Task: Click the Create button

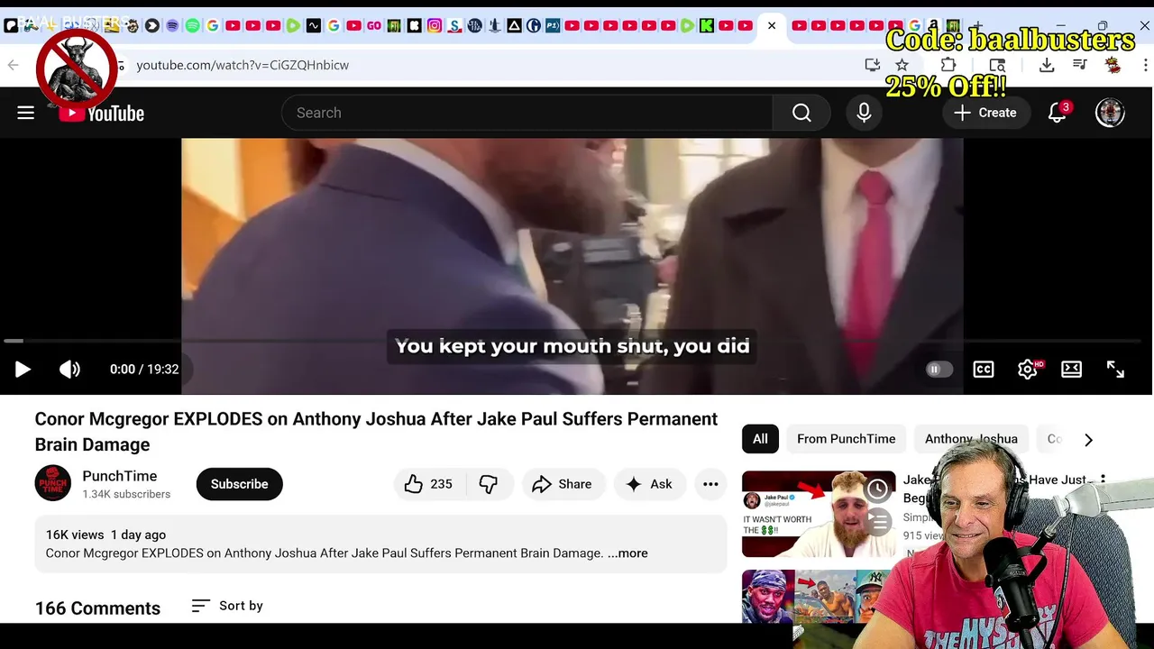Action: point(985,113)
